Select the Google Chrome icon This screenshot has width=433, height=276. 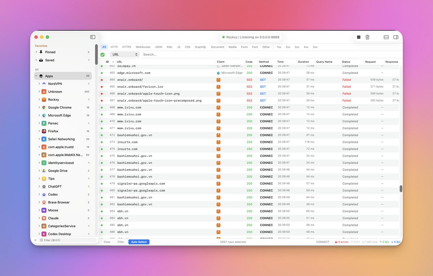tap(44, 108)
